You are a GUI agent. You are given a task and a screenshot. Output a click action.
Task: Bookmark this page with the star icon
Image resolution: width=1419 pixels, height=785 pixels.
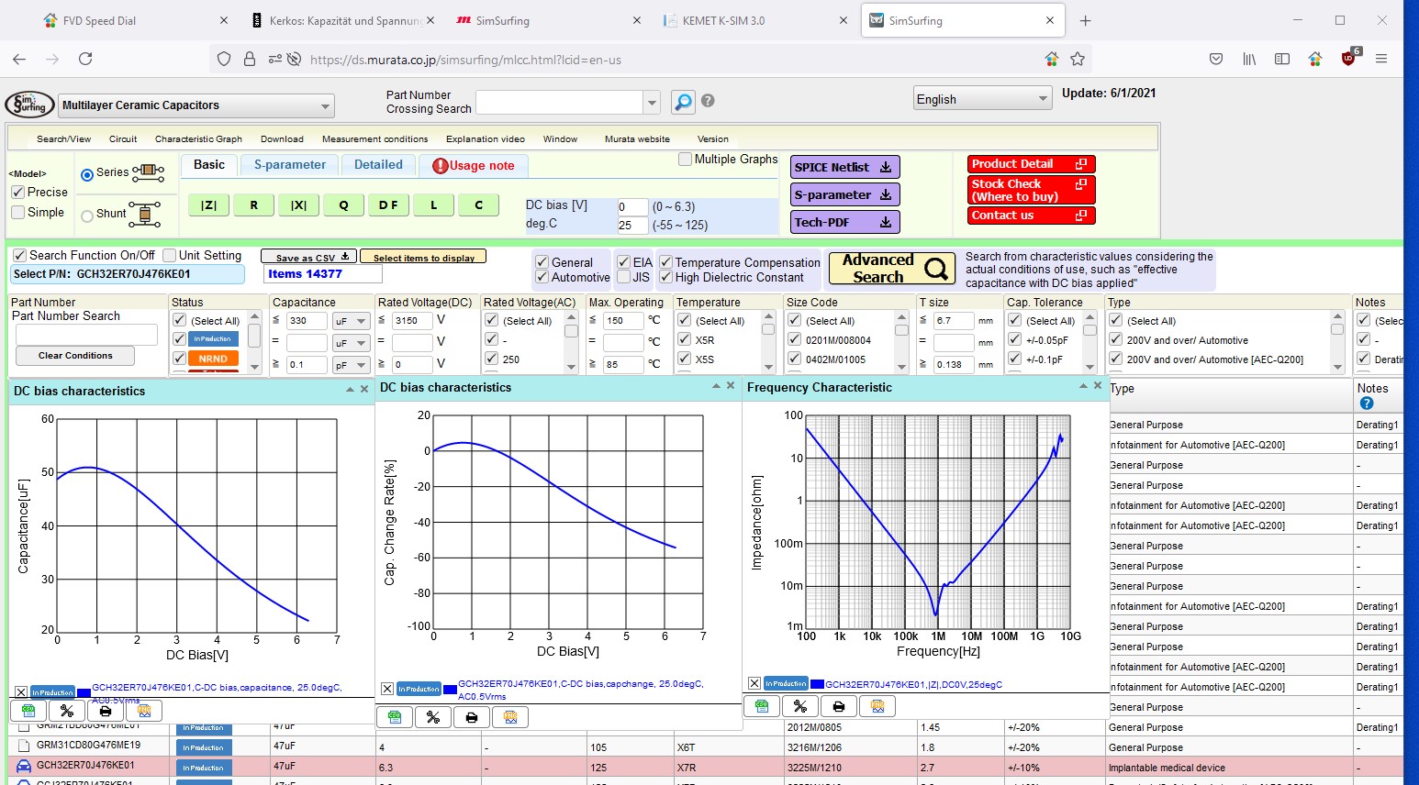tap(1078, 59)
